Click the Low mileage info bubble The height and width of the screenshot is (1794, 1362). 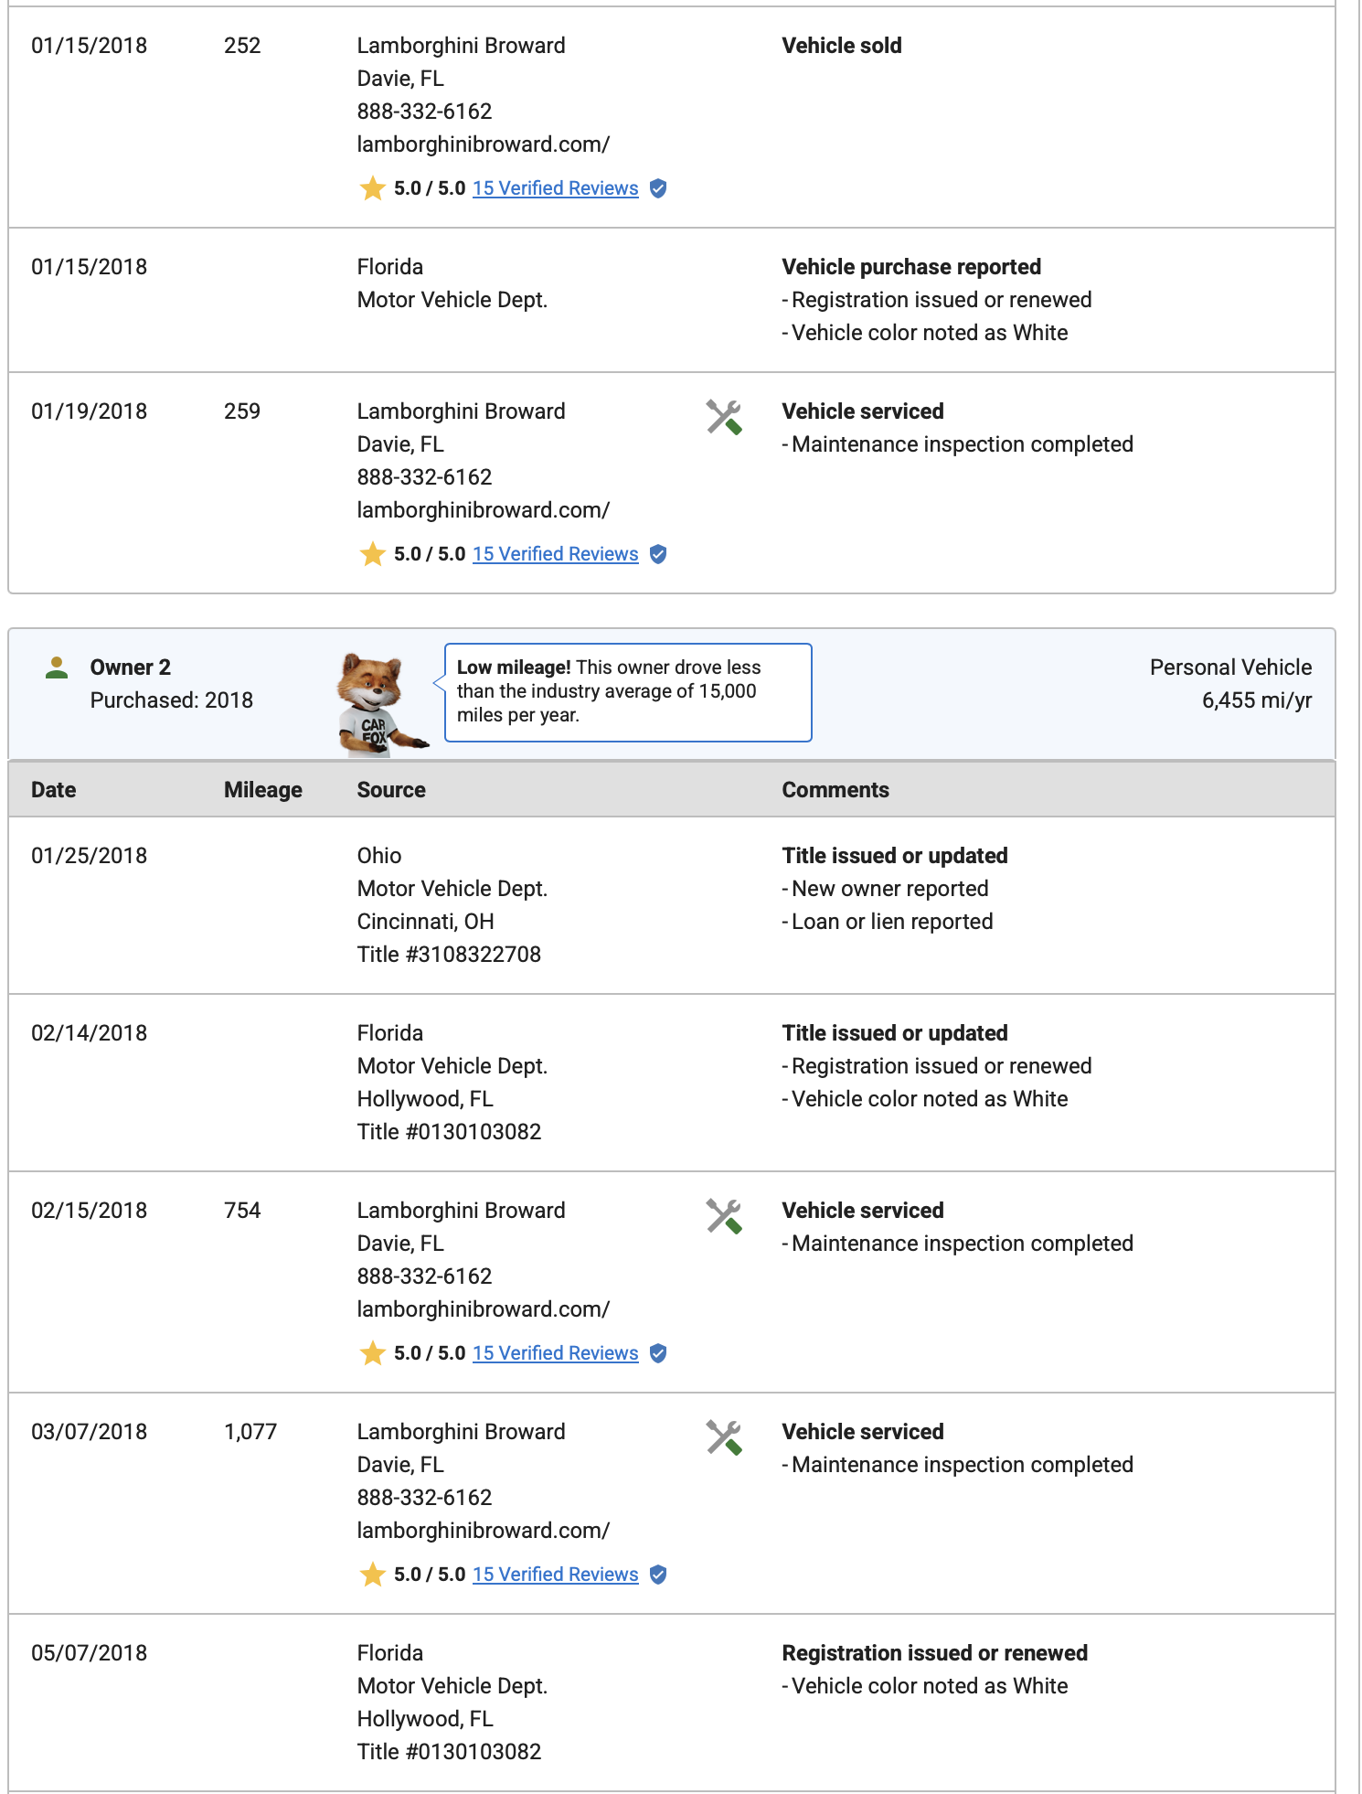[628, 692]
